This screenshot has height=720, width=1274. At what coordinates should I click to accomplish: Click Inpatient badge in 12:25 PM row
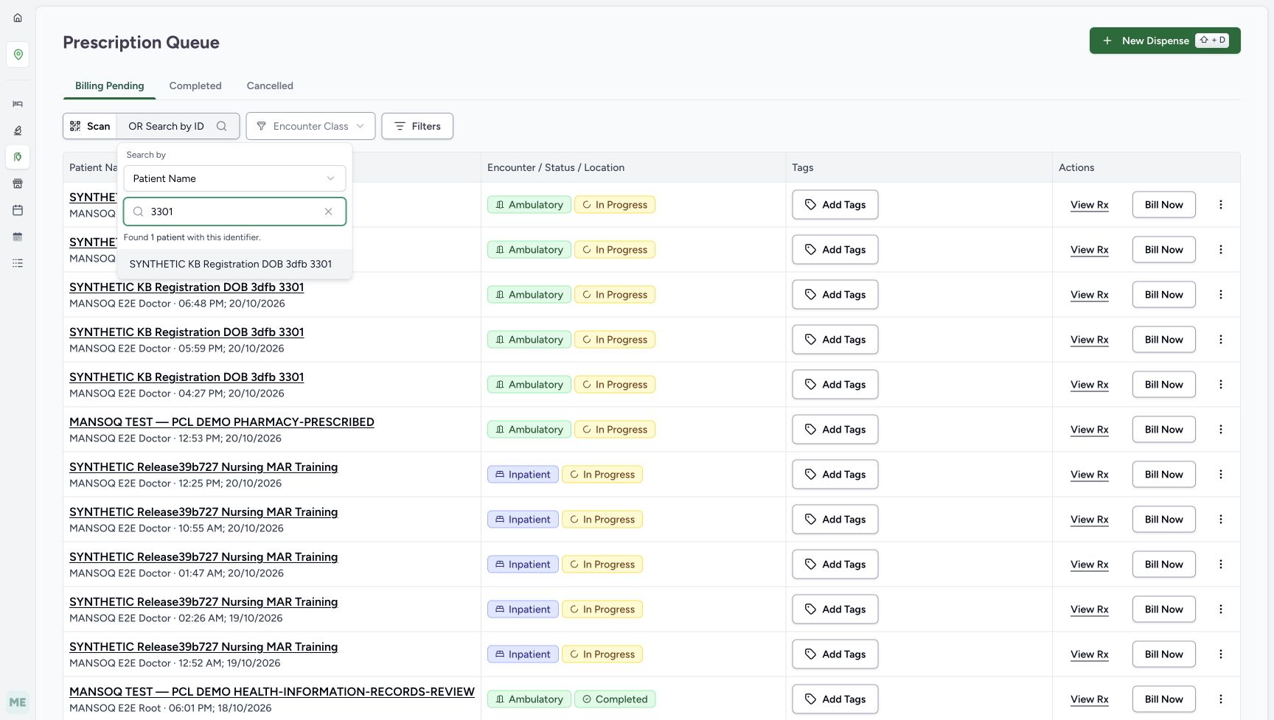click(x=523, y=475)
